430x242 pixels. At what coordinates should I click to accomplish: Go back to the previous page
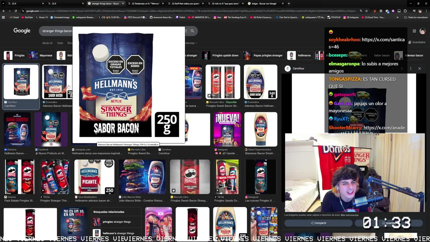click(x=3, y=11)
